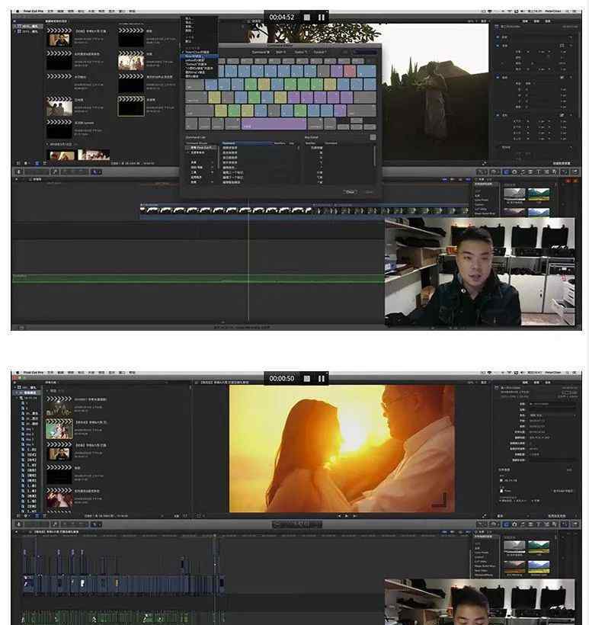589x625 pixels.
Task: Open viewer zoom percentage dropdown above sunset viewer
Action: (x=471, y=383)
